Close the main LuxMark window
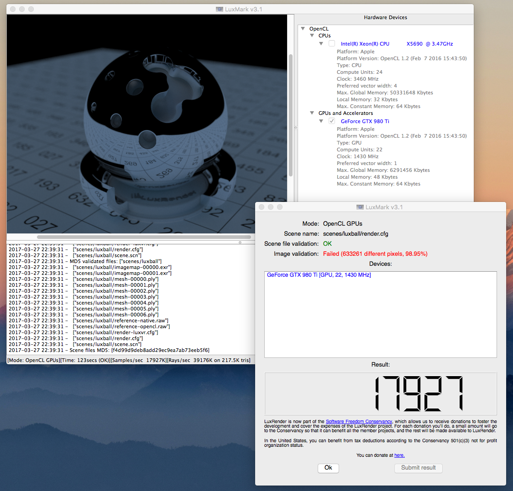Viewport: 513px width, 491px height. [13, 9]
